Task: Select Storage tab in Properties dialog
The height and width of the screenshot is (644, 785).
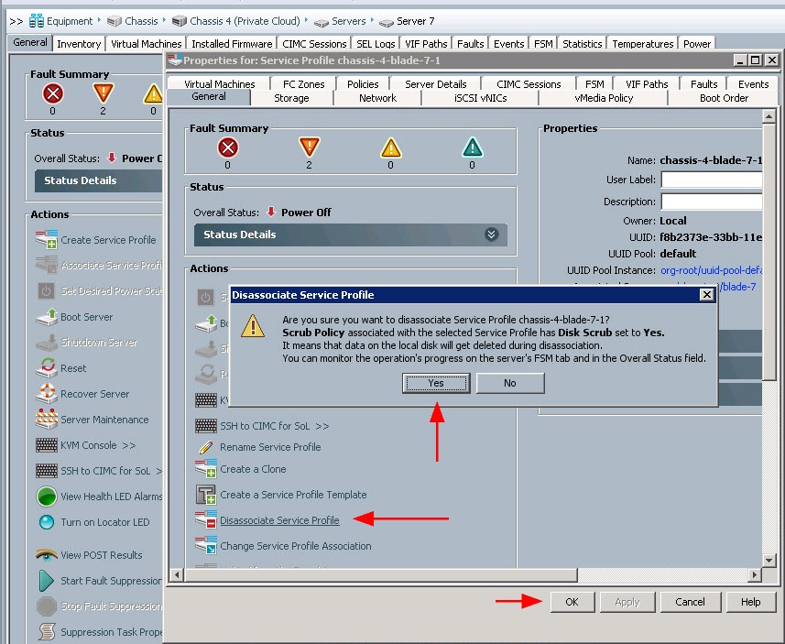Action: (x=291, y=98)
